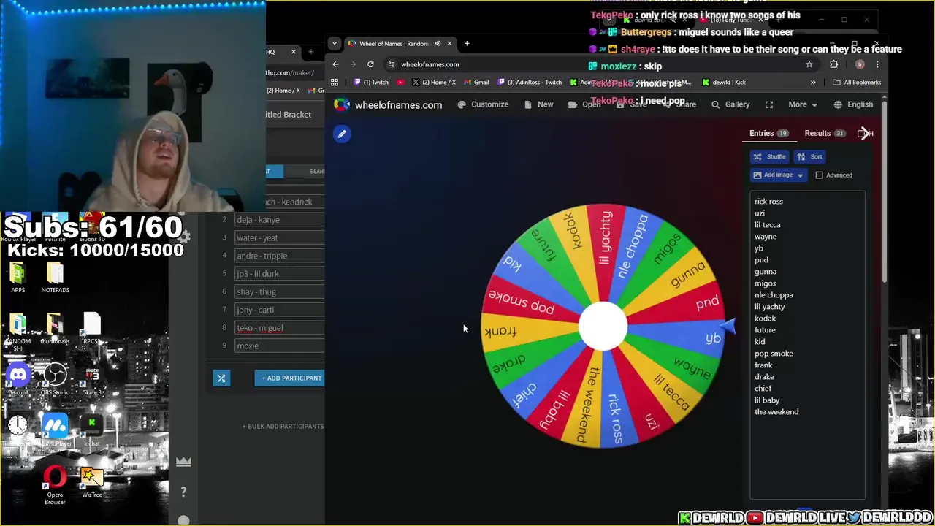Open the help question mark icon in bracket window
Screen dimensions: 935x526
coord(183,492)
